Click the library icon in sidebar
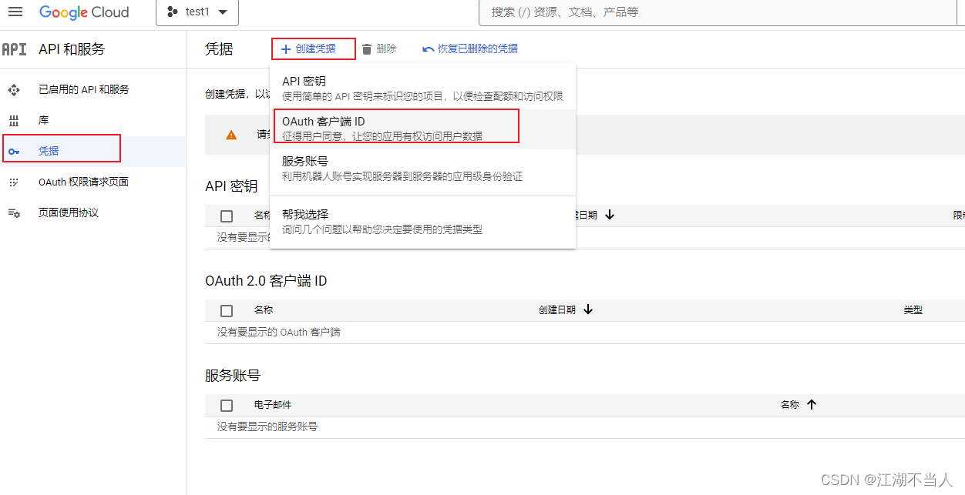The width and height of the screenshot is (965, 495). [x=14, y=121]
